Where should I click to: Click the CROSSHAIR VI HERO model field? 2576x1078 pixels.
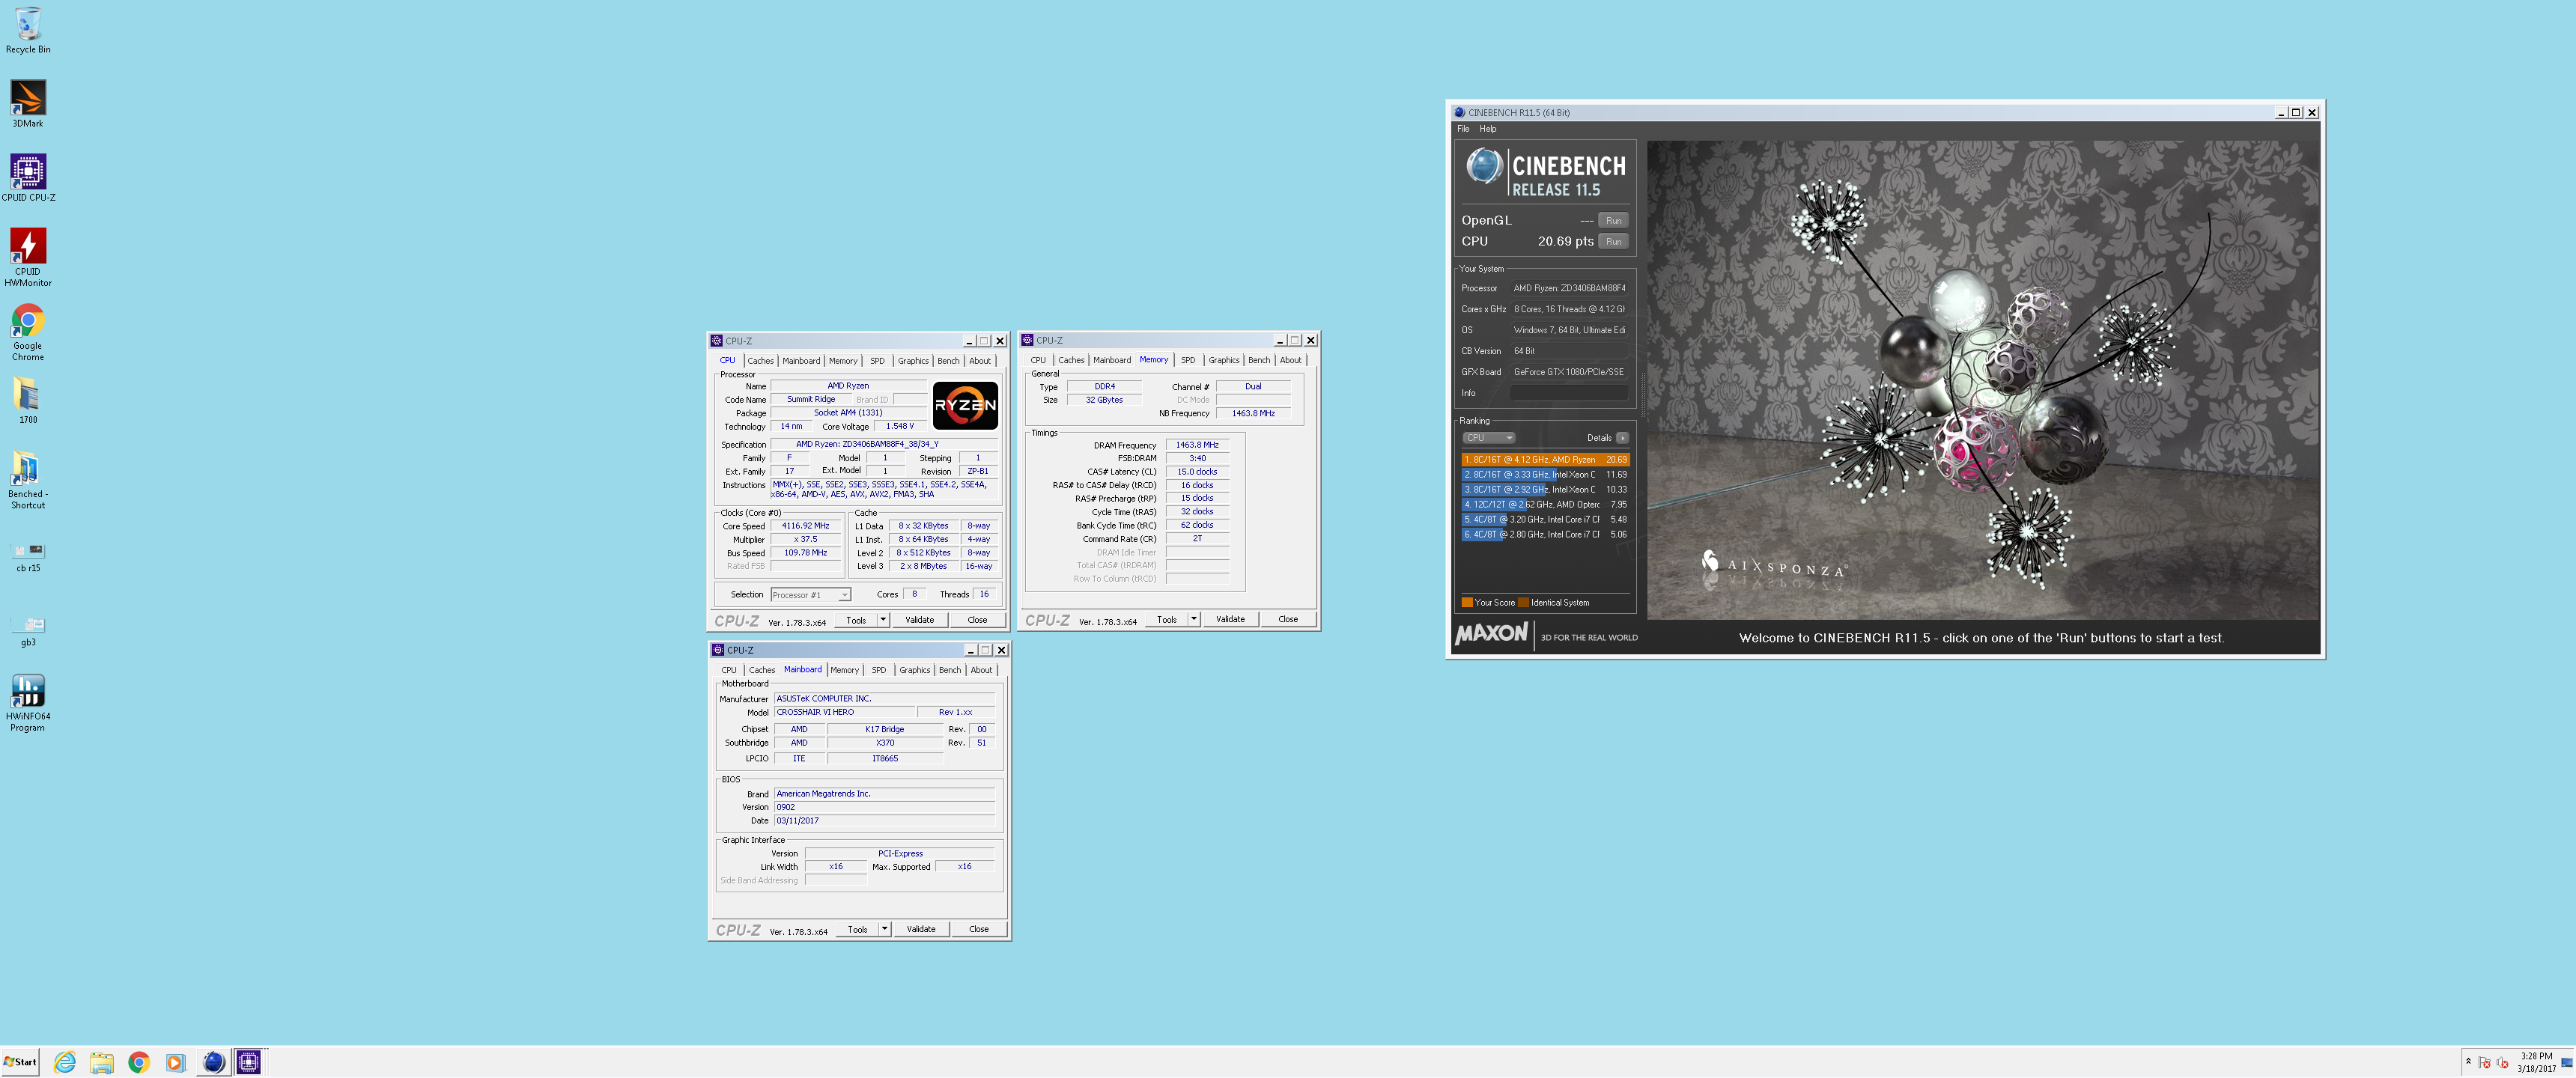pos(845,712)
